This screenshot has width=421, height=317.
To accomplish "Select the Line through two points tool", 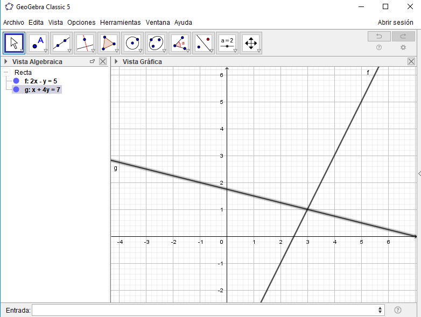I will click(x=61, y=43).
